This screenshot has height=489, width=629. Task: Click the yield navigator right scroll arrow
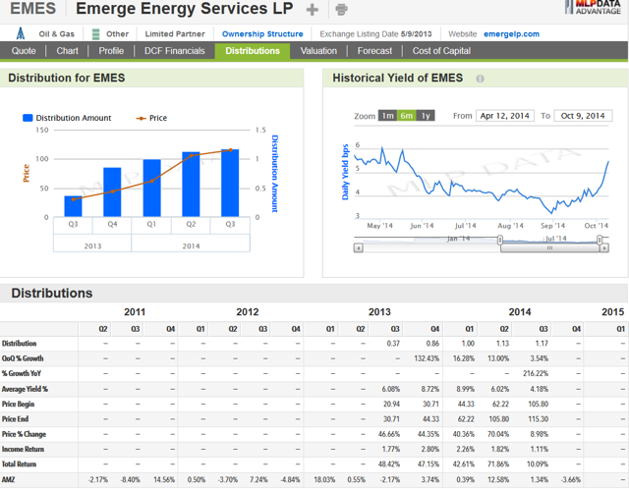(604, 248)
